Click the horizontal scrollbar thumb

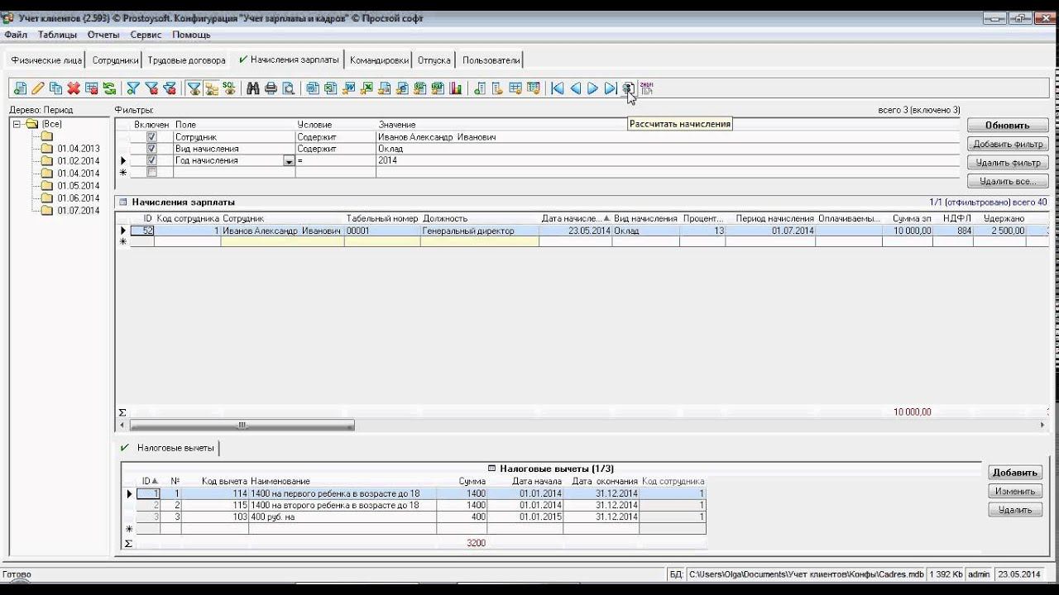coord(242,426)
